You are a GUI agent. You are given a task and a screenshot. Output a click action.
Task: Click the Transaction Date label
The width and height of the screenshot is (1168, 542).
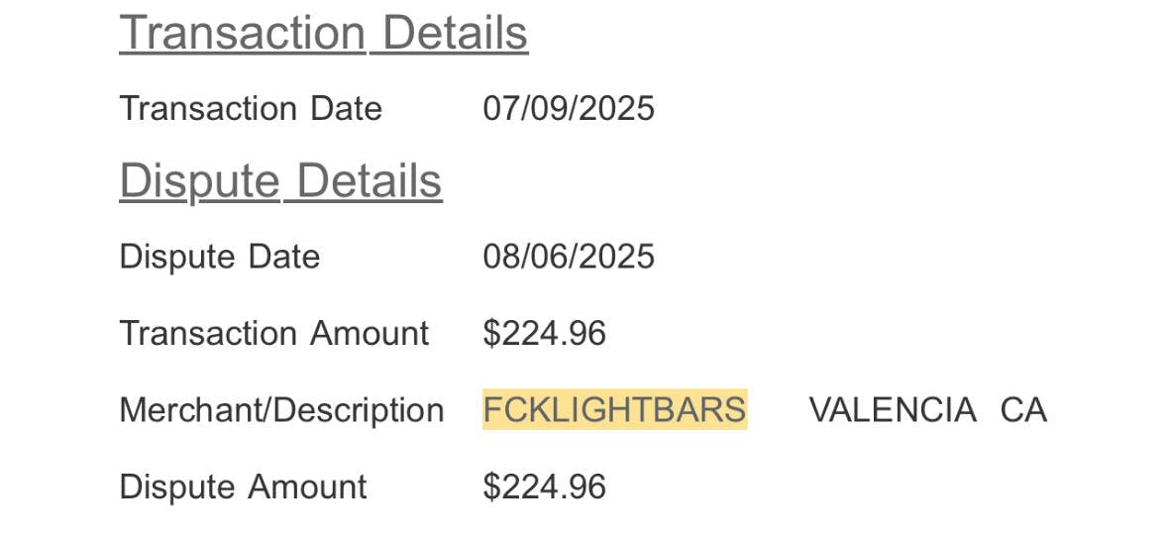(x=251, y=108)
